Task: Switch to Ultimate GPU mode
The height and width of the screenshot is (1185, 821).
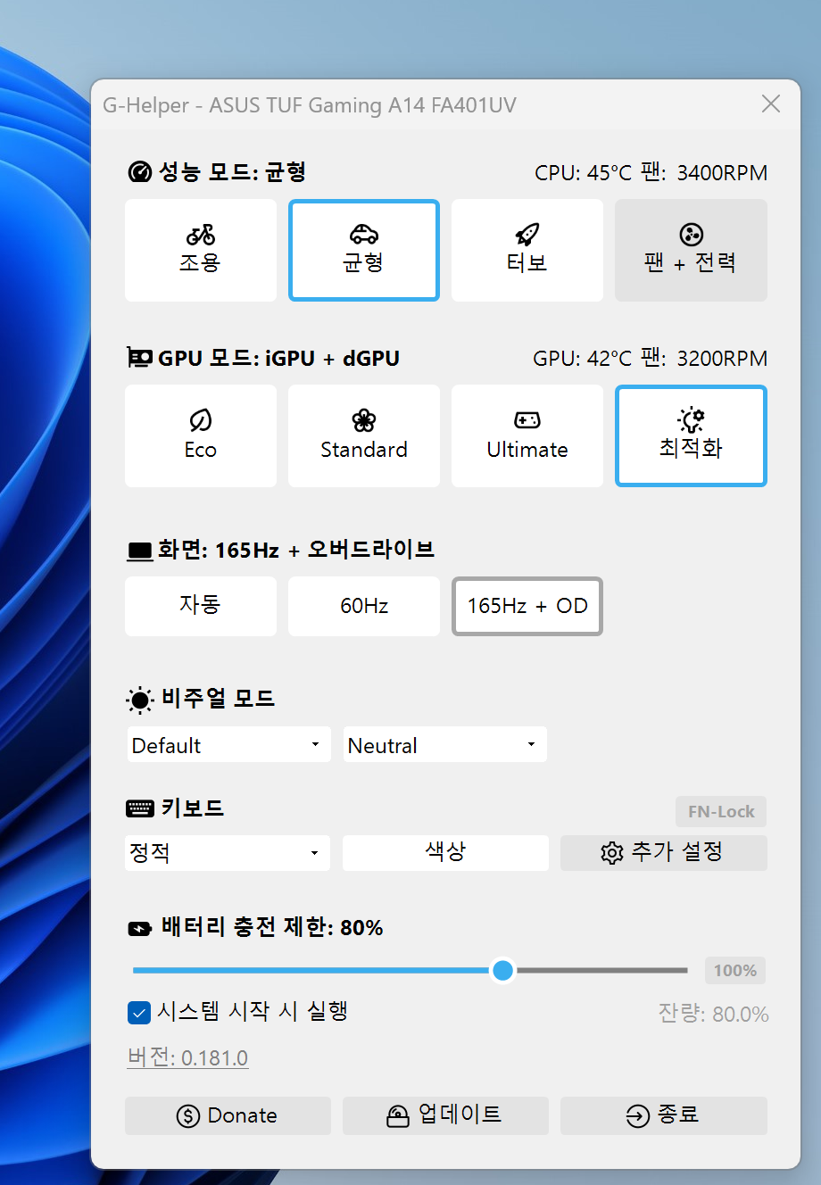Action: pyautogui.click(x=527, y=435)
